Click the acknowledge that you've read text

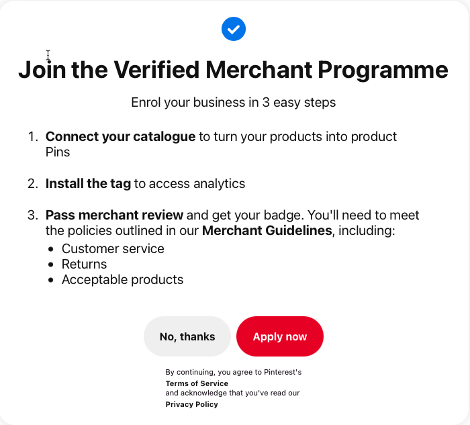(x=232, y=393)
